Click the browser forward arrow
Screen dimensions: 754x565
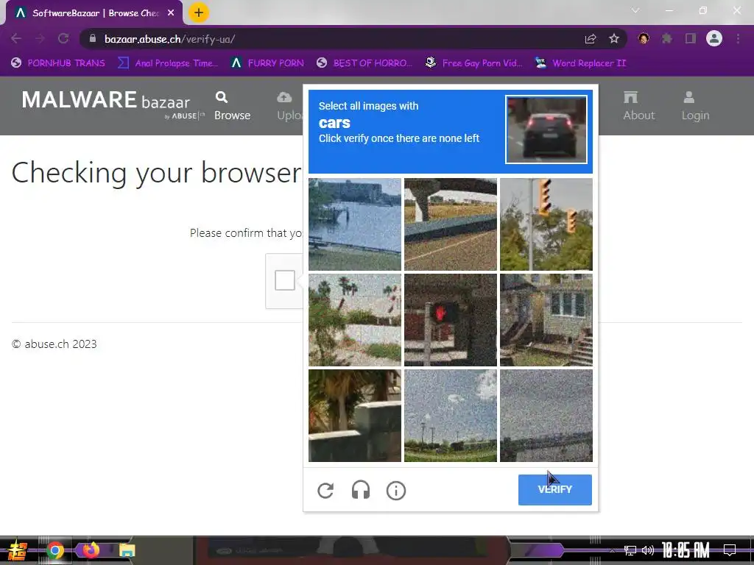(40, 39)
